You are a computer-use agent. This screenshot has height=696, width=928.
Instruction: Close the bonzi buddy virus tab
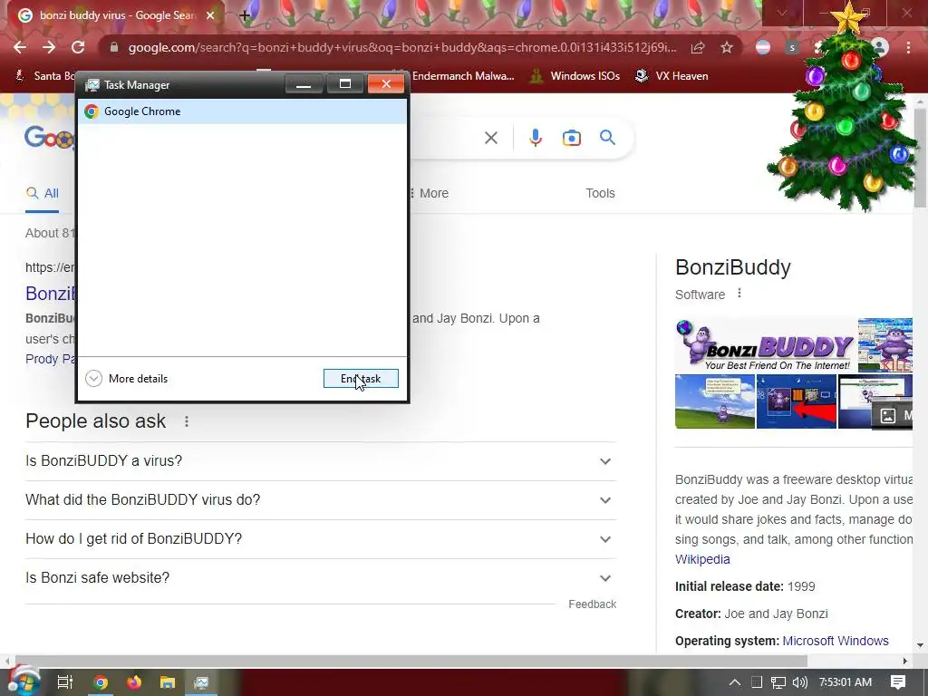pyautogui.click(x=210, y=15)
